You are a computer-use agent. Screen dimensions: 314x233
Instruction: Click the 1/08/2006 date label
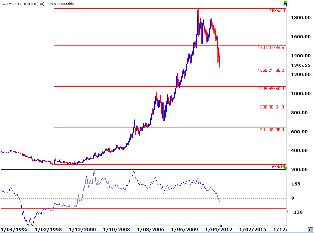click(150, 229)
